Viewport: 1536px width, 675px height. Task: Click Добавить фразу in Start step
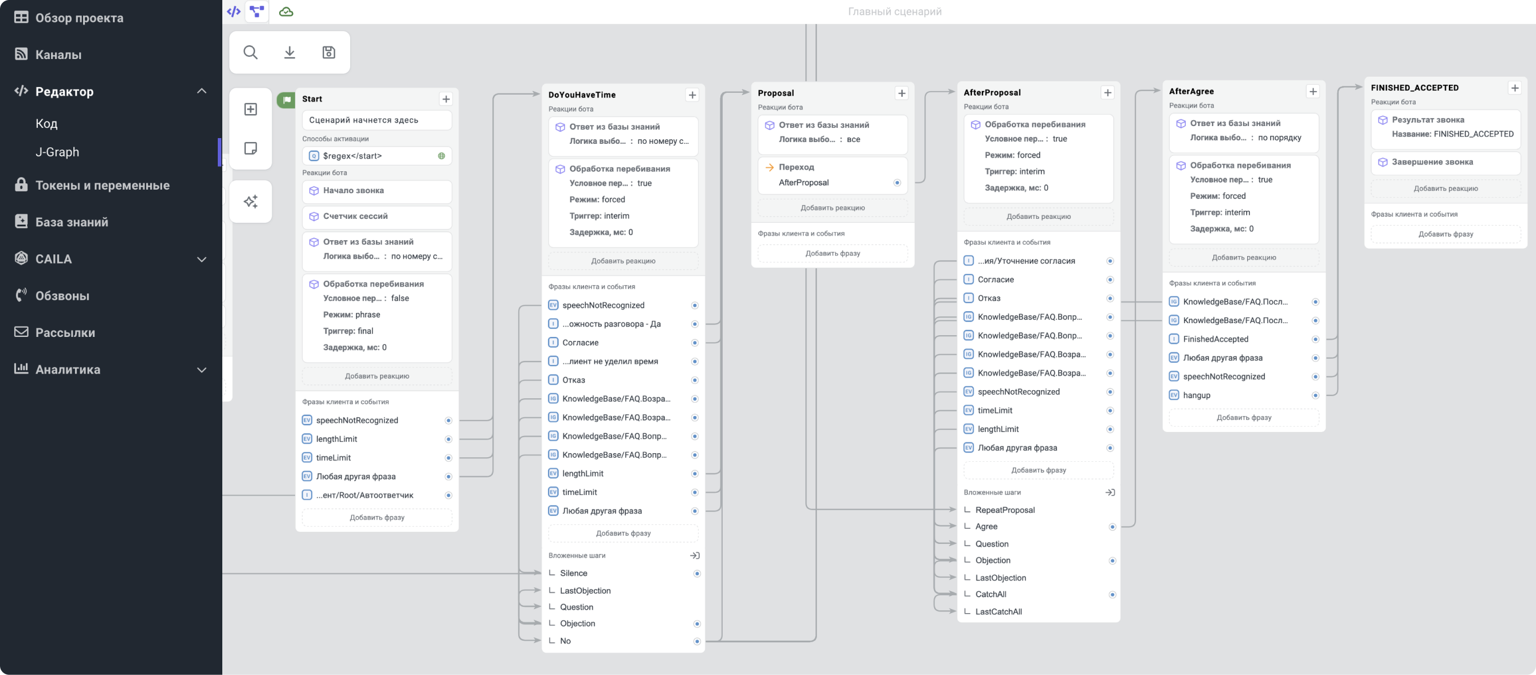click(377, 517)
